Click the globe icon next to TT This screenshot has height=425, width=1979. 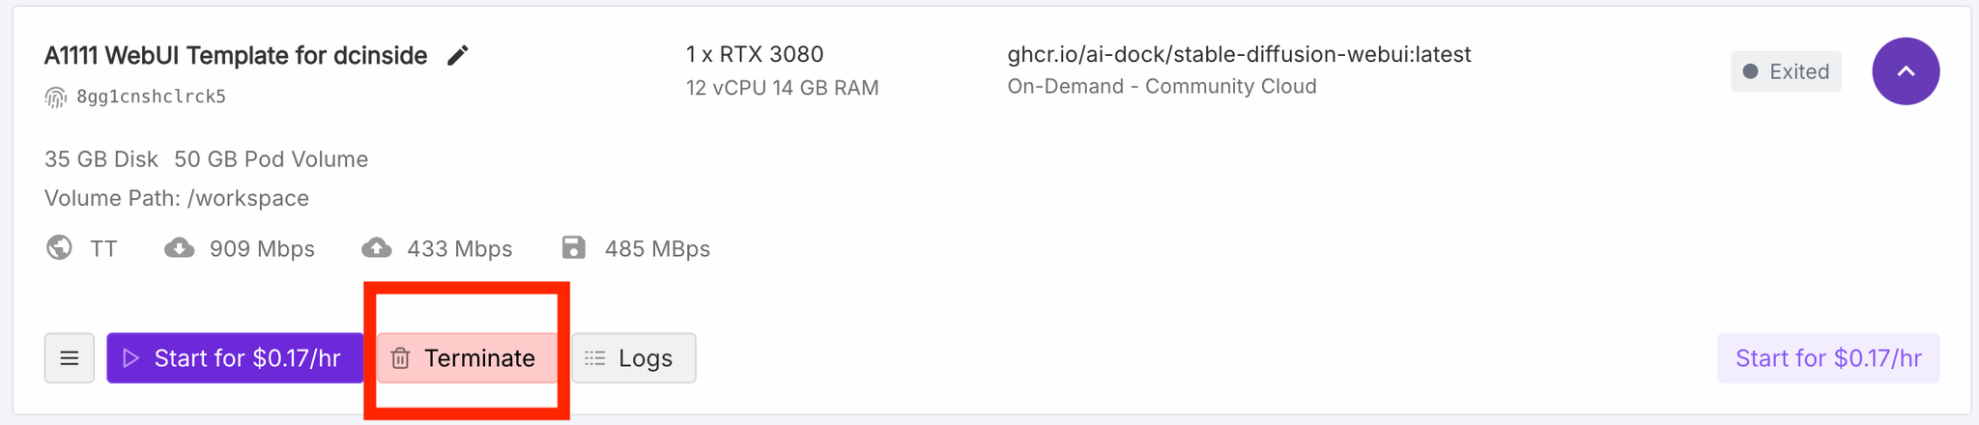click(x=59, y=248)
